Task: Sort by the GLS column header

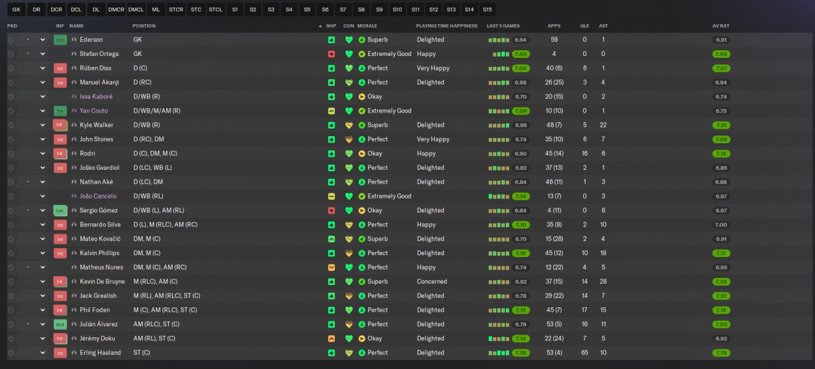Action: [585, 26]
